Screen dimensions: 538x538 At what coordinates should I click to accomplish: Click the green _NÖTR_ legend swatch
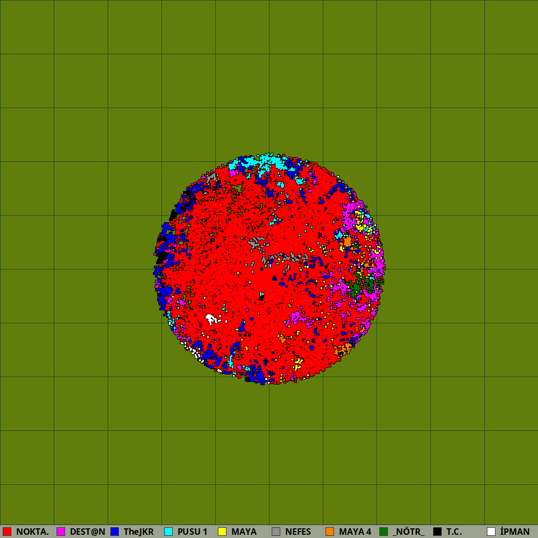[x=384, y=532]
